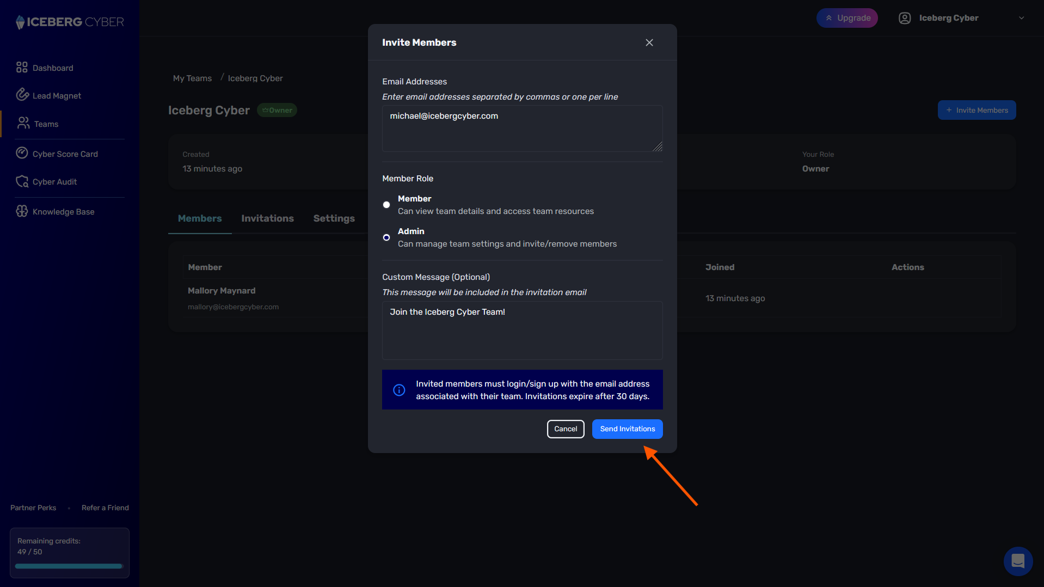Click Mallory Maynard member name
The width and height of the screenshot is (1044, 587).
pyautogui.click(x=222, y=291)
